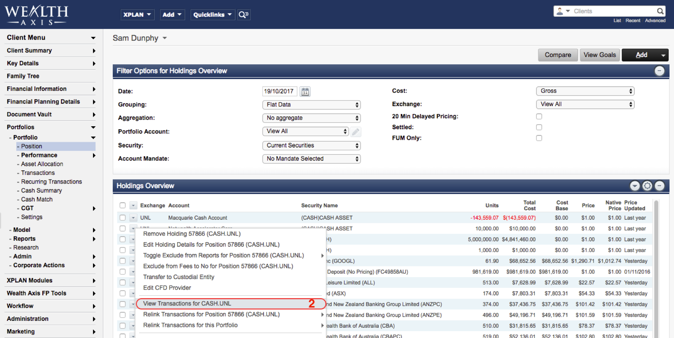Click the black Add button
Image resolution: width=674 pixels, height=338 pixels.
click(641, 55)
